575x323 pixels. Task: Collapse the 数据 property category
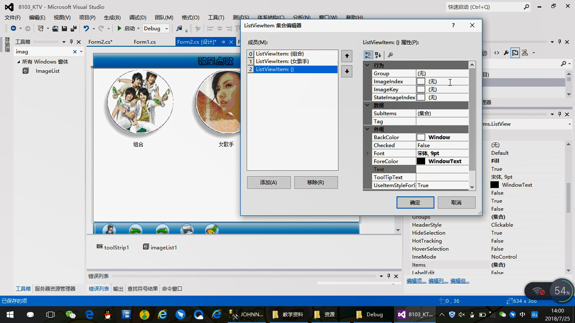tap(367, 105)
